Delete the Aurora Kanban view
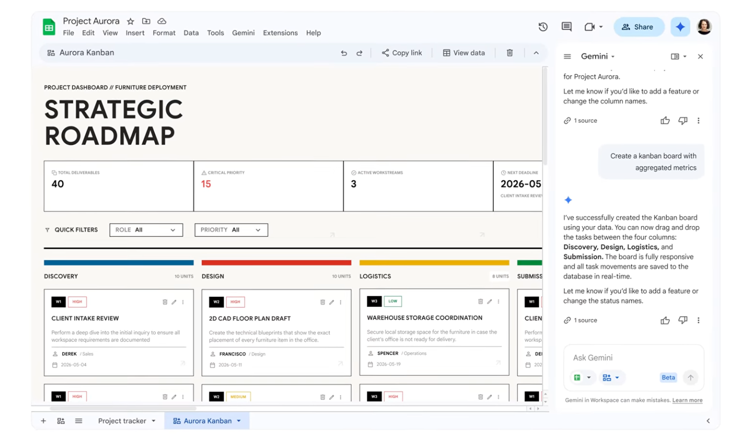 [x=510, y=53]
